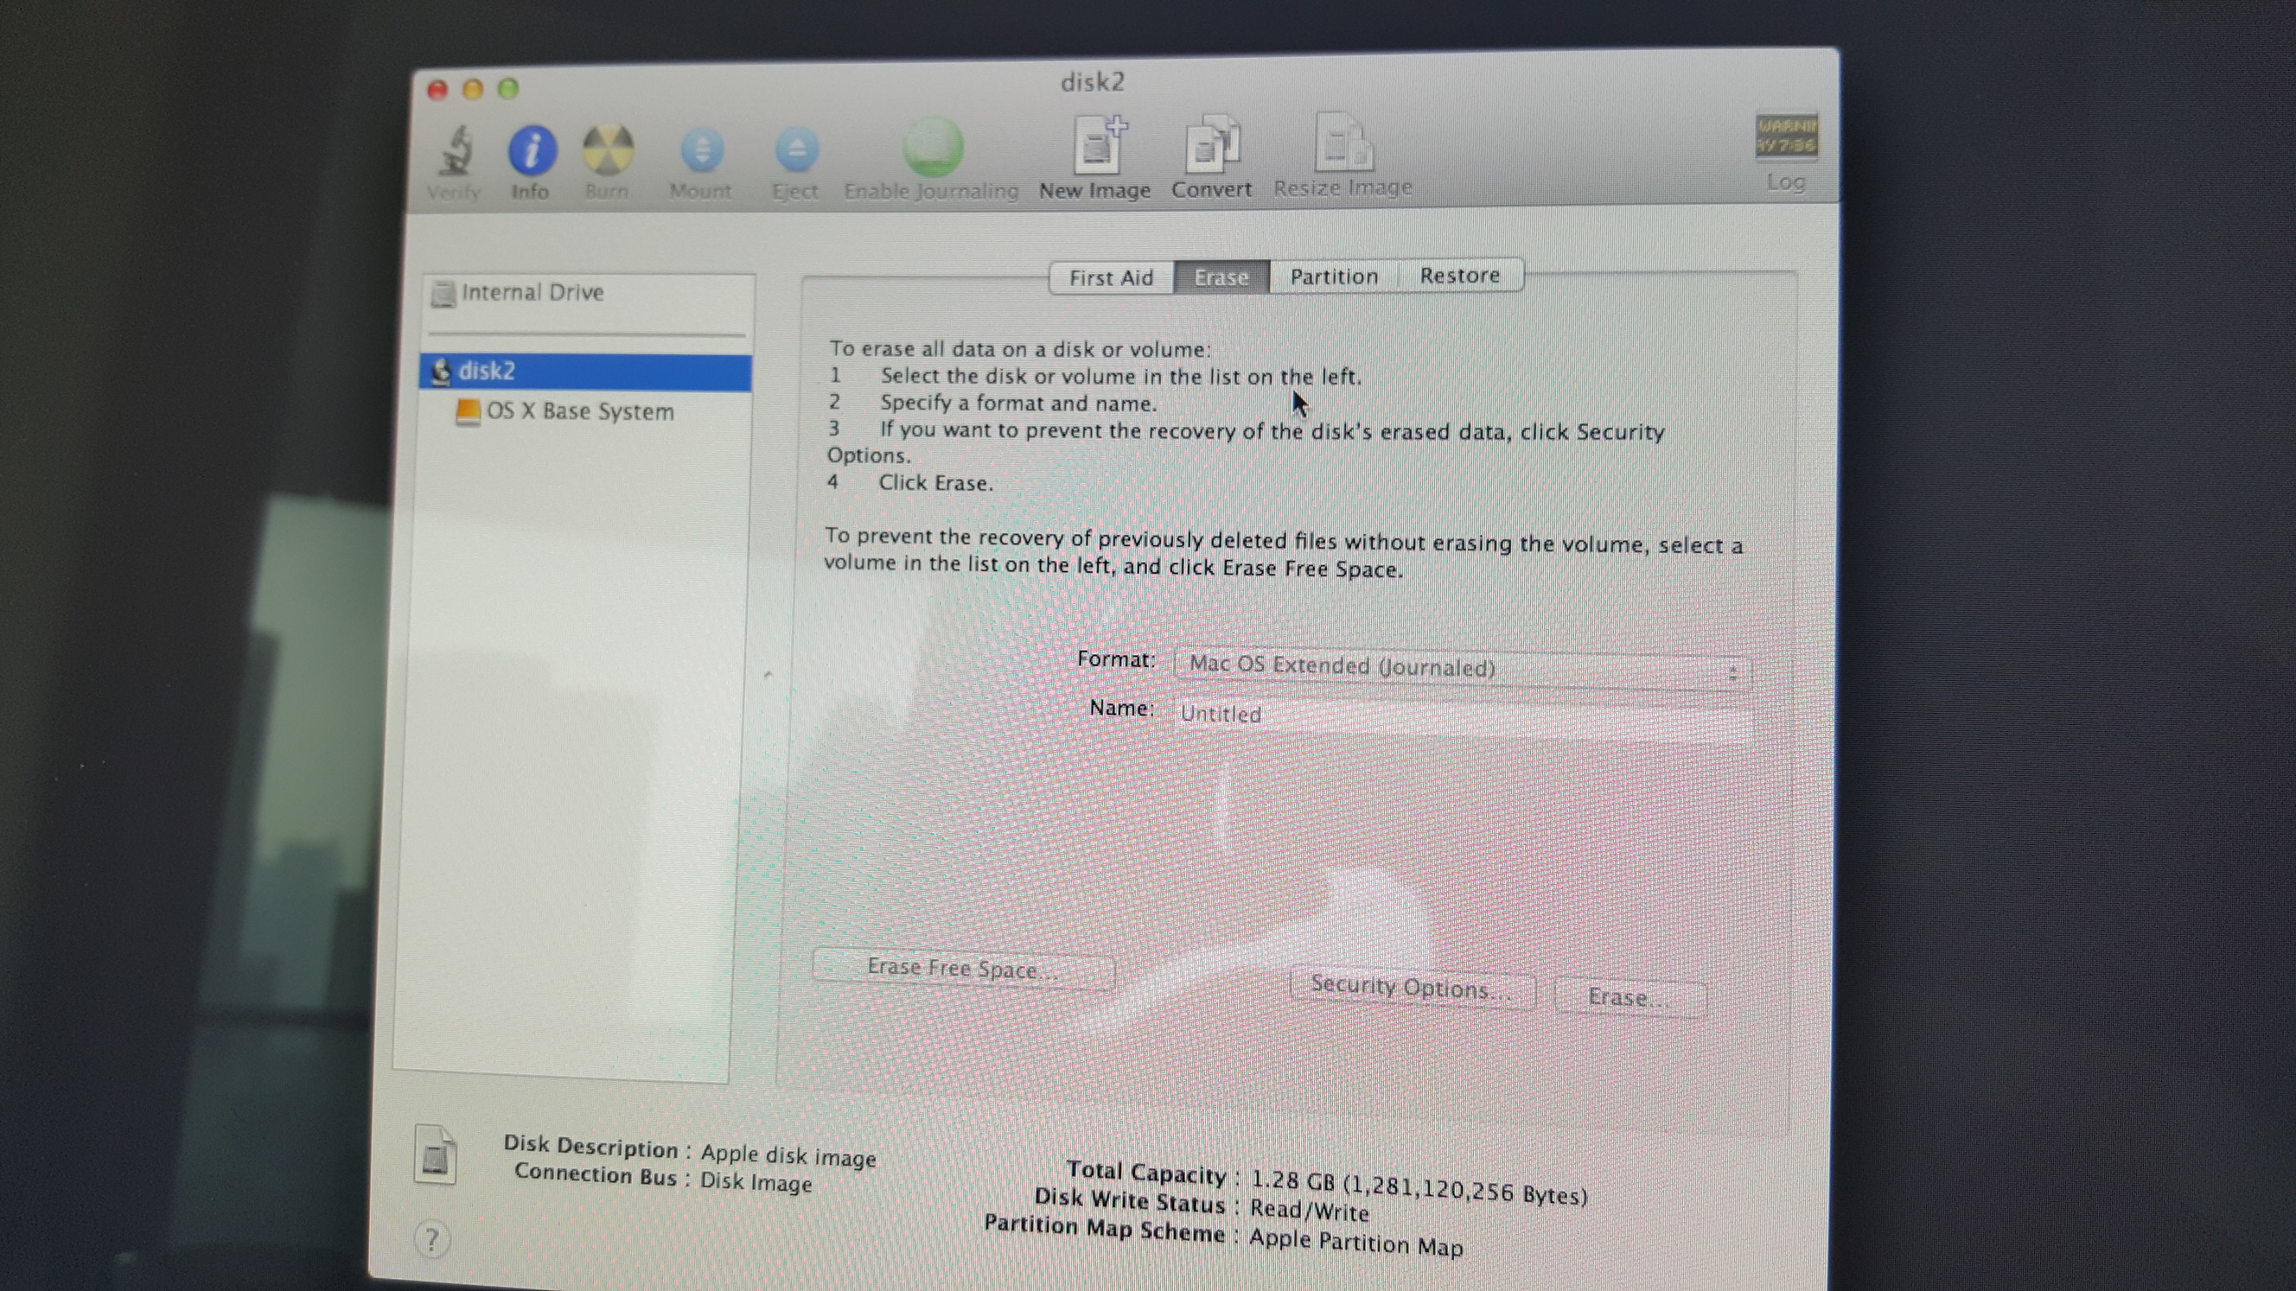
Task: Open help with the question mark button
Action: point(432,1238)
